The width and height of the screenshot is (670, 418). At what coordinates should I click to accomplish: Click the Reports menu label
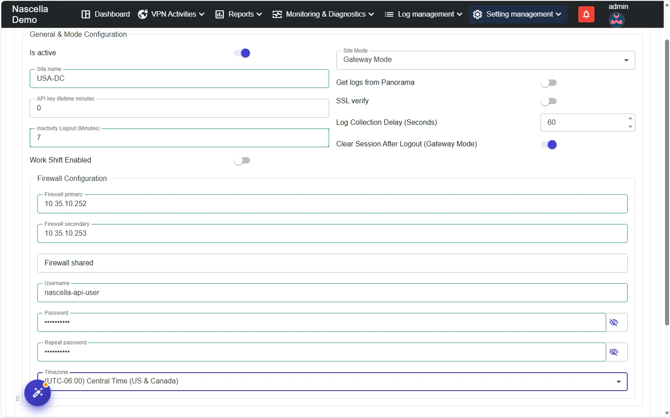point(241,14)
